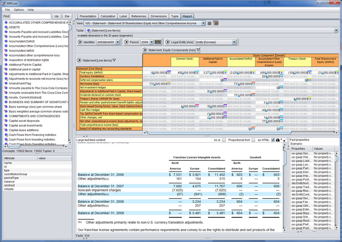Click the icon beside Acquisition of distribution rights

pyautogui.click(x=6, y=60)
